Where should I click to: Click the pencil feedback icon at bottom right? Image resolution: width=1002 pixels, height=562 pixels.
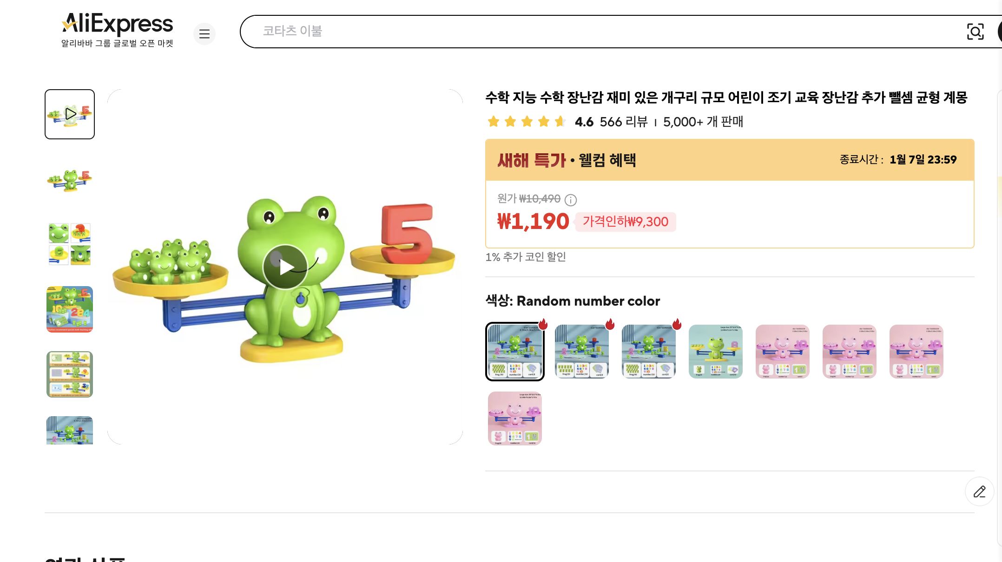tap(979, 491)
